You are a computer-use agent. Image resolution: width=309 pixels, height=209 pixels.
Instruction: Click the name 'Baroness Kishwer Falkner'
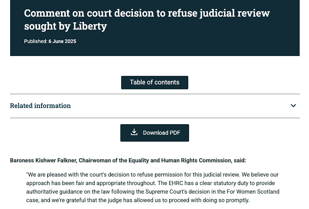(42, 161)
